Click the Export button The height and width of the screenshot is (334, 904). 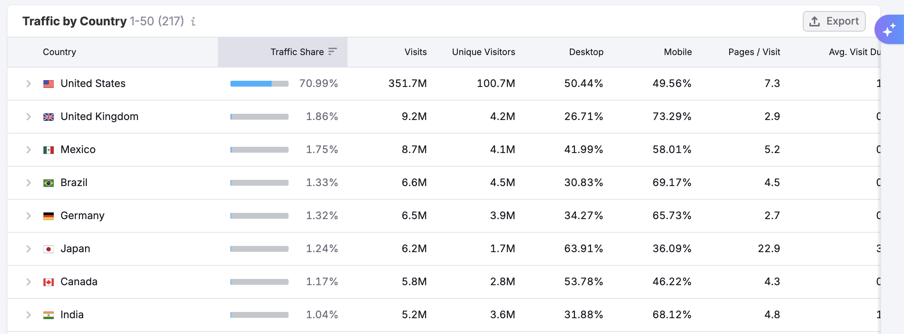834,21
